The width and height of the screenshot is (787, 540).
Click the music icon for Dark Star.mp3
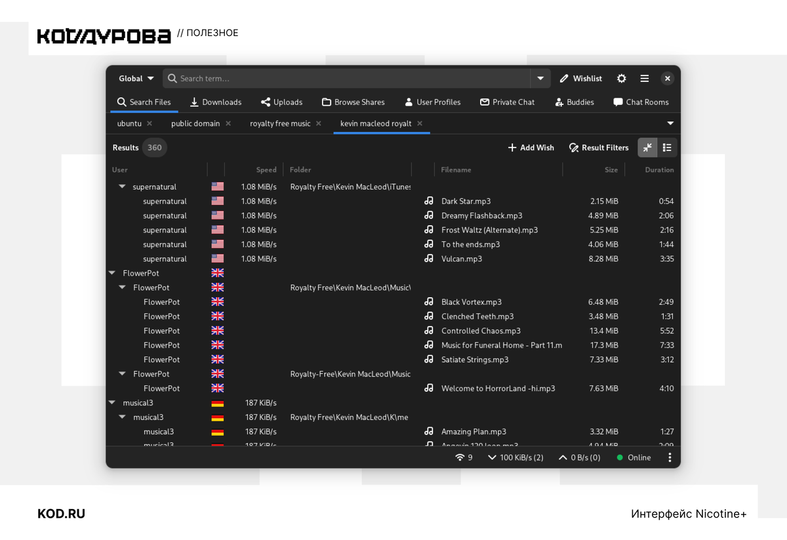pos(429,201)
